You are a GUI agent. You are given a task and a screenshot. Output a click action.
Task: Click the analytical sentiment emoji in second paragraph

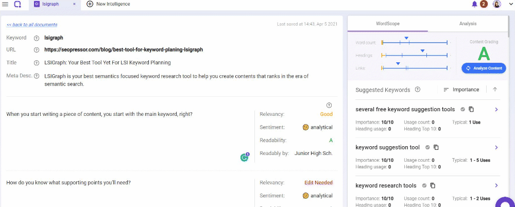(306, 196)
